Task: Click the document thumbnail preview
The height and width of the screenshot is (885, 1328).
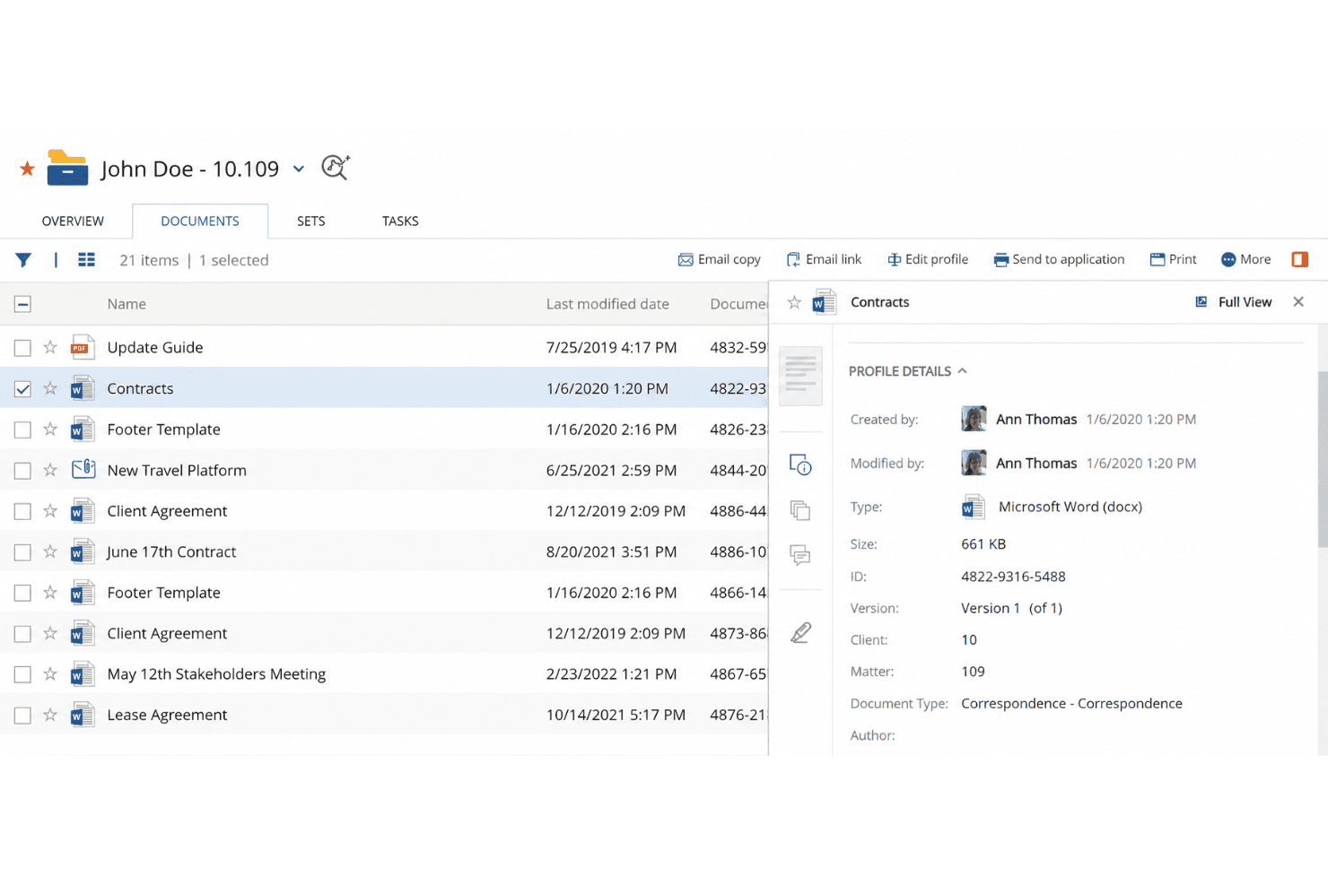Action: pyautogui.click(x=800, y=375)
